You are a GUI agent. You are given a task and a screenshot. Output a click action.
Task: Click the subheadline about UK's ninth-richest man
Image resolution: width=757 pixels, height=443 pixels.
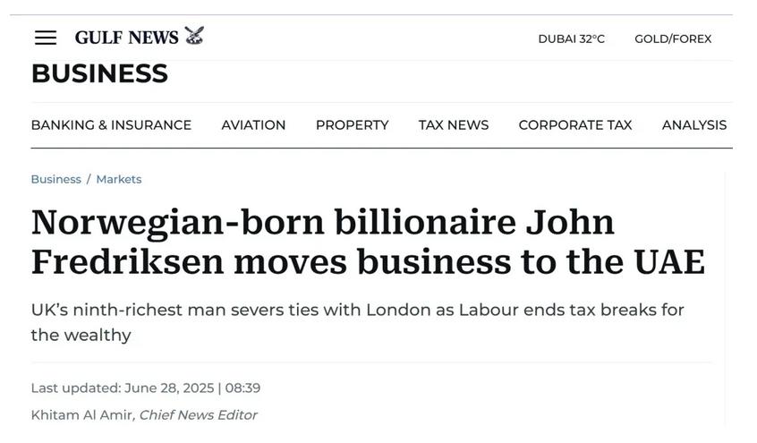coord(357,322)
